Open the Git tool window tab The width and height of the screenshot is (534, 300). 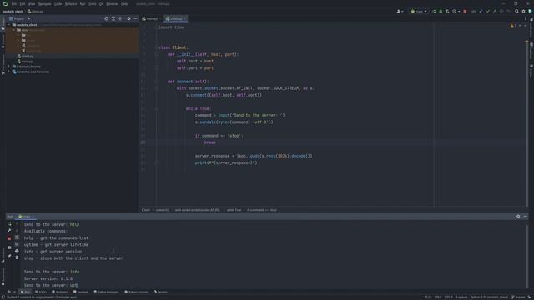point(12,292)
